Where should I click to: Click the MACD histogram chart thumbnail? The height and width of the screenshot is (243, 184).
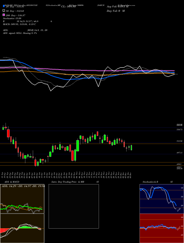[22, 228]
